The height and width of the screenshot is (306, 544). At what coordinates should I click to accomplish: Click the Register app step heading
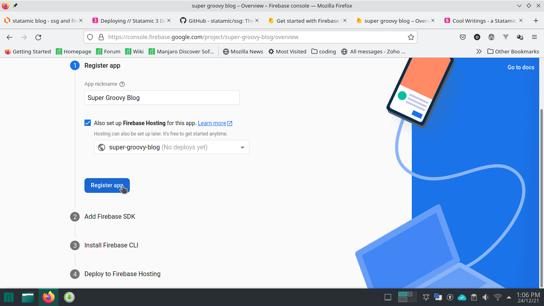pos(102,65)
